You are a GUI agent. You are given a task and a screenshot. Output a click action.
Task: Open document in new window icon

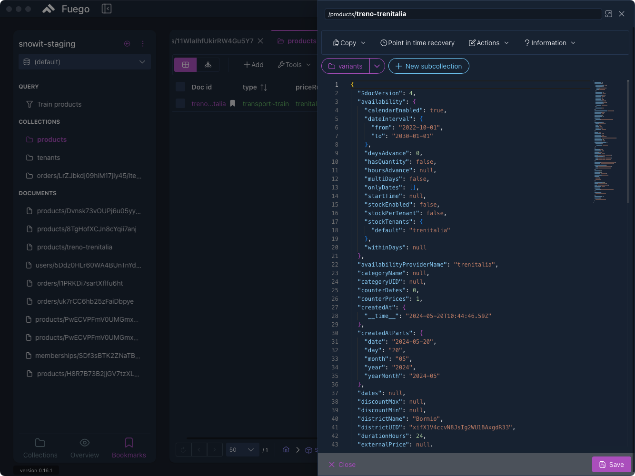tap(608, 14)
